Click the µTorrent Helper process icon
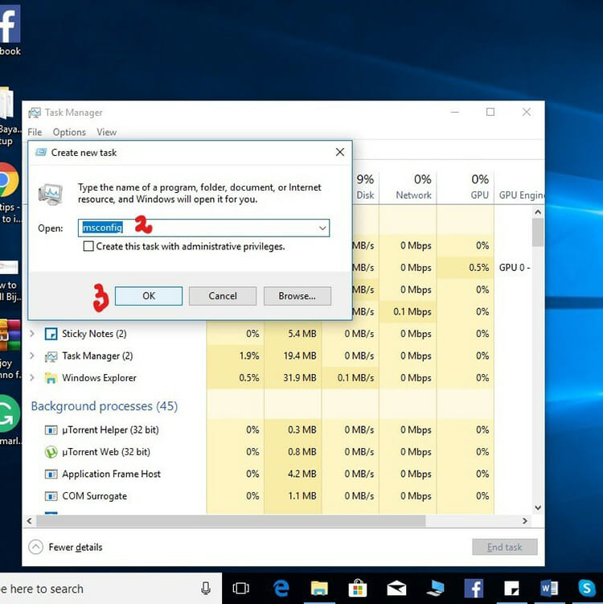Screen dimensions: 603x604 coord(51,430)
